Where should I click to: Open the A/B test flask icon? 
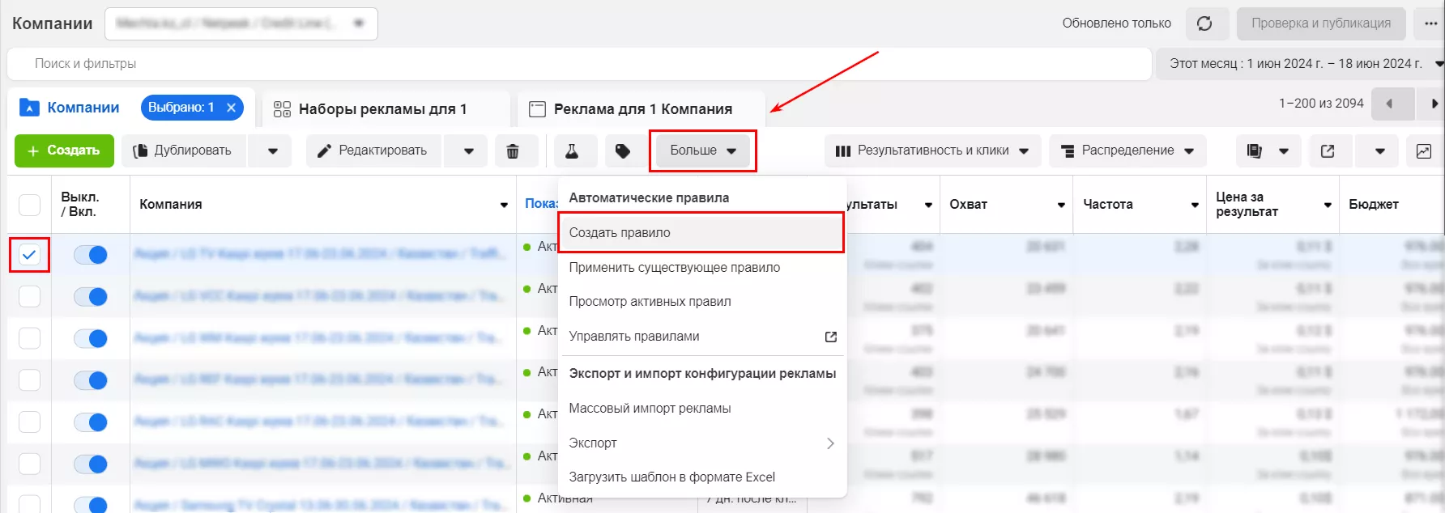(572, 151)
